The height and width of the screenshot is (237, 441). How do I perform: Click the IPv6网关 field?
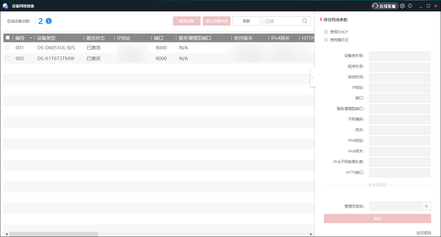tap(400, 151)
